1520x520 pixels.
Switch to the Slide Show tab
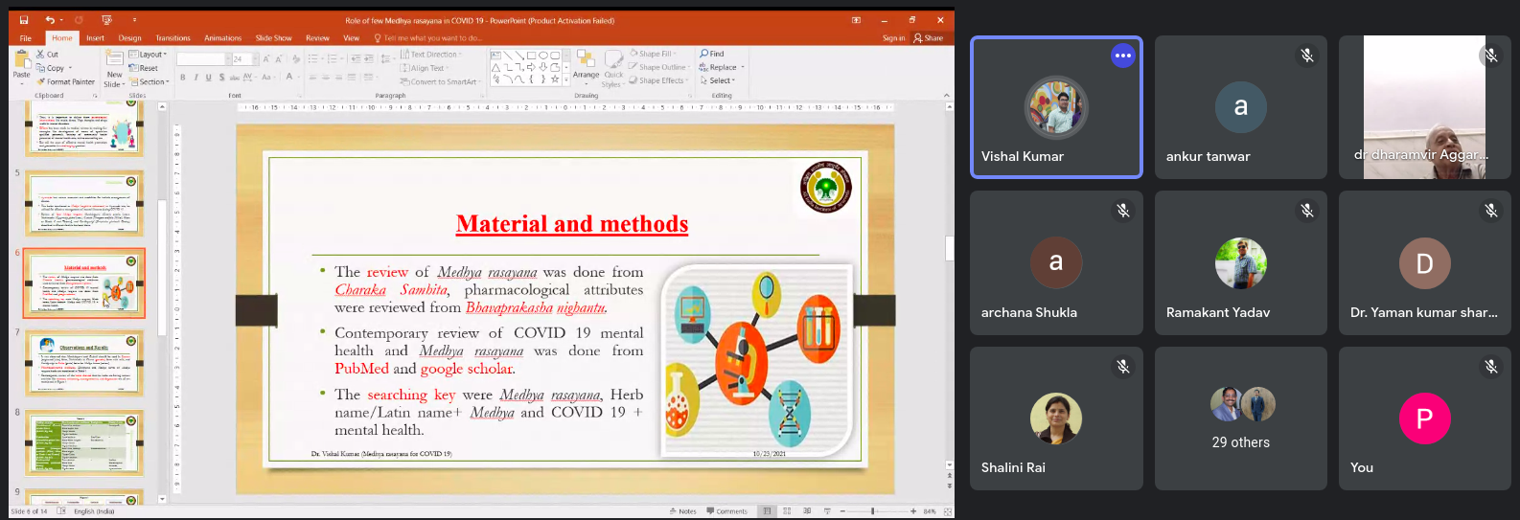click(x=273, y=38)
